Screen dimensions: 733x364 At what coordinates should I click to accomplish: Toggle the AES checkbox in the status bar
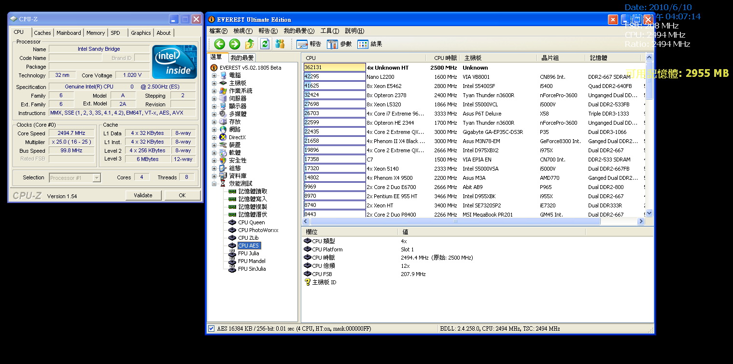[211, 329]
